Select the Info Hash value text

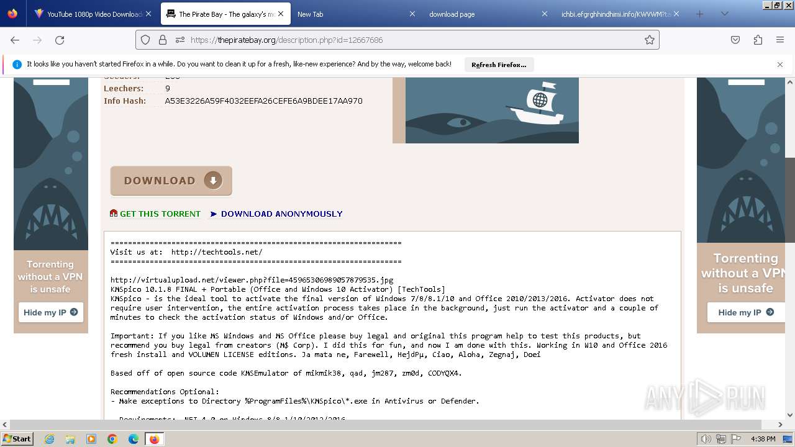pyautogui.click(x=263, y=101)
